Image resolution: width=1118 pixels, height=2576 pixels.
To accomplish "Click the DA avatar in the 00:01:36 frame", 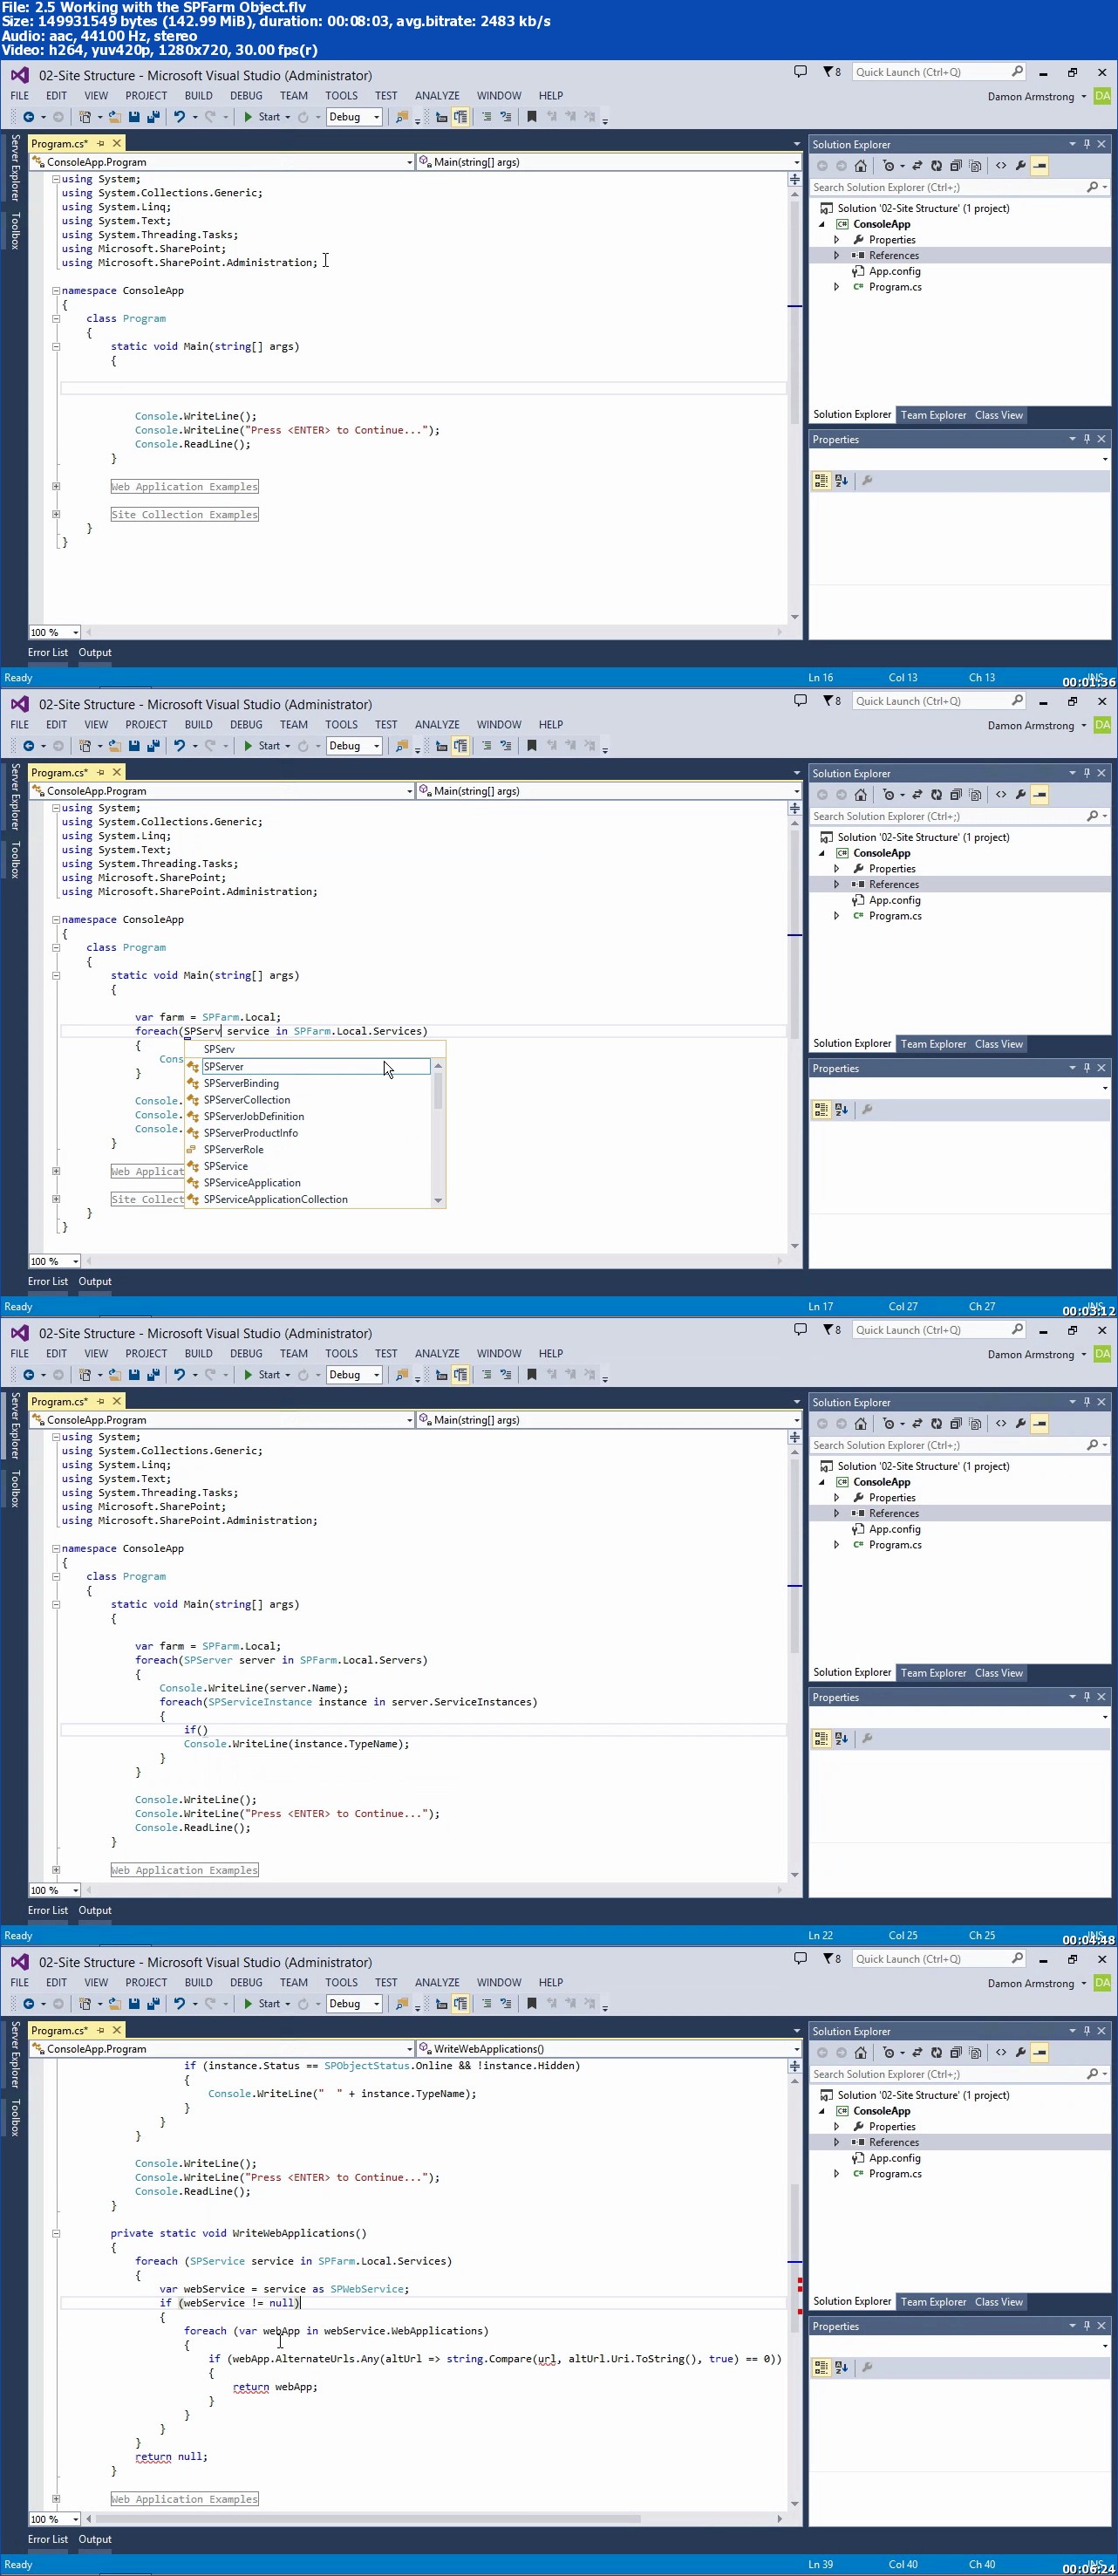I will (1102, 97).
